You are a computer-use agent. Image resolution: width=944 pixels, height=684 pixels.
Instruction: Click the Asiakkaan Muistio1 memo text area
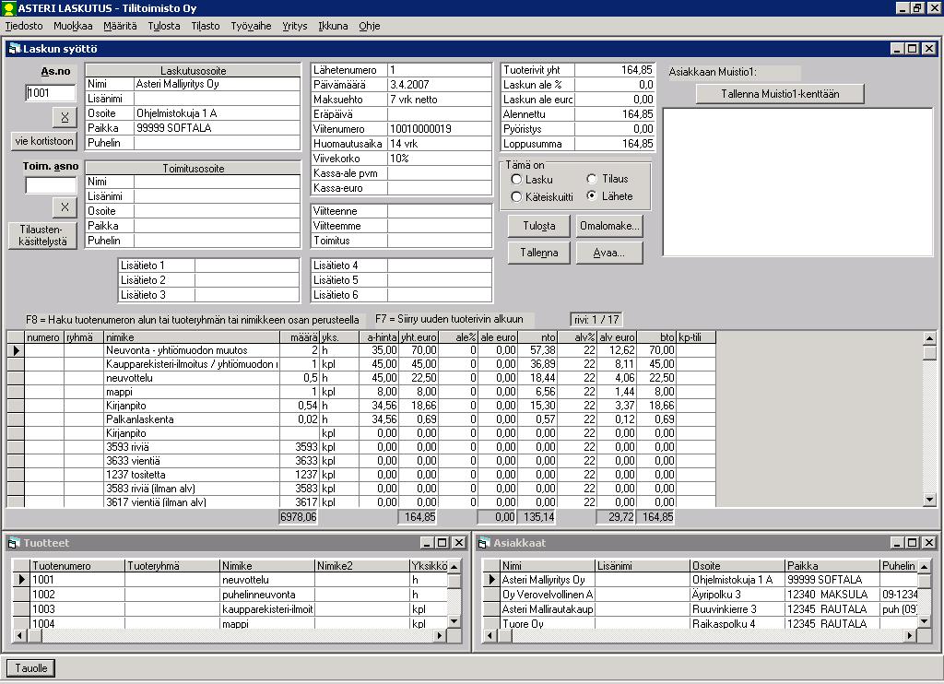(x=797, y=183)
